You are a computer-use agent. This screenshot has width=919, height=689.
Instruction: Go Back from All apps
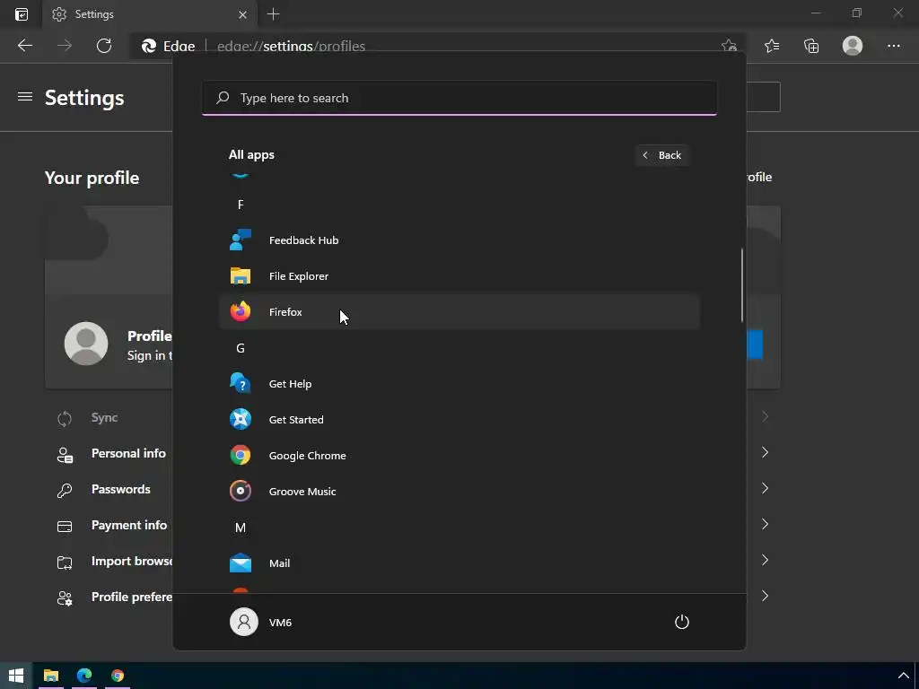(x=662, y=155)
